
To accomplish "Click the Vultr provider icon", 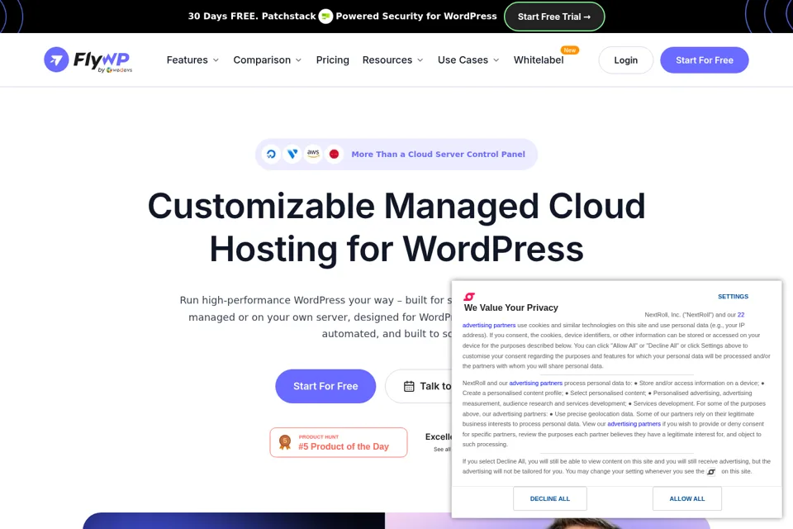I will click(292, 154).
